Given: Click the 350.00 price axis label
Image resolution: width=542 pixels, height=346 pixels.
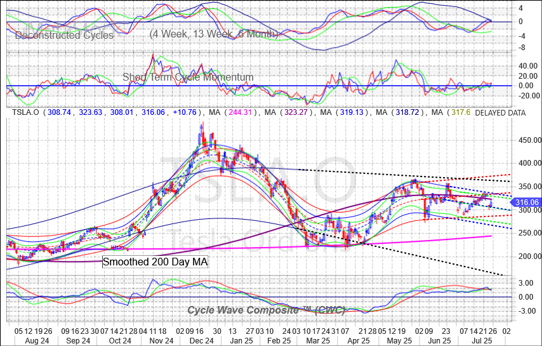Looking at the screenshot, I should point(529,186).
